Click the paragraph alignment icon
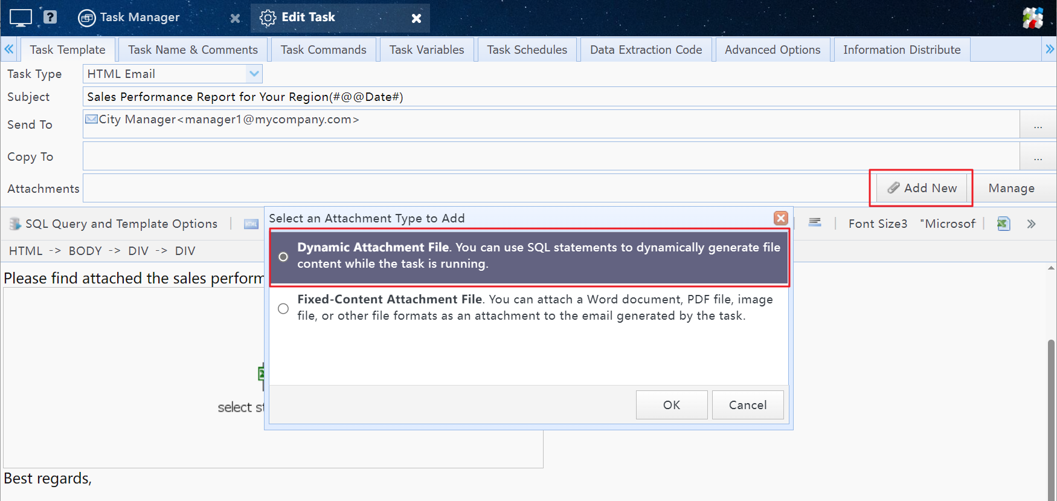This screenshot has width=1057, height=501. [815, 223]
